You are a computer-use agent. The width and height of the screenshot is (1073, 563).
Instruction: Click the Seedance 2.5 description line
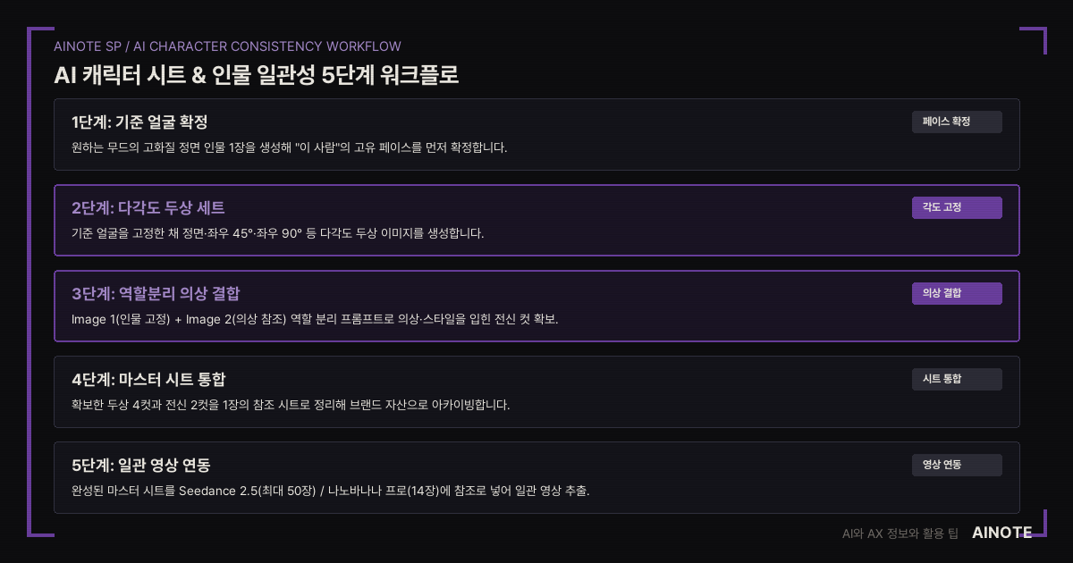[x=331, y=491]
